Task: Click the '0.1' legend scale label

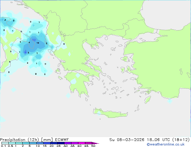Action: [3, 146]
